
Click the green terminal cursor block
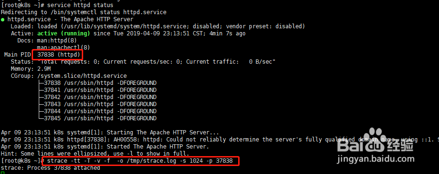coord(2,173)
